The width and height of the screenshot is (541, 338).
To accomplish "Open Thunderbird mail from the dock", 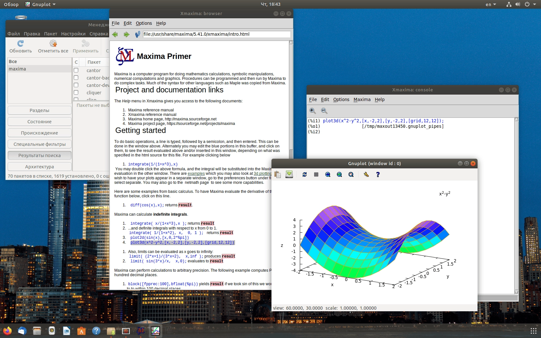I will pyautogui.click(x=22, y=331).
